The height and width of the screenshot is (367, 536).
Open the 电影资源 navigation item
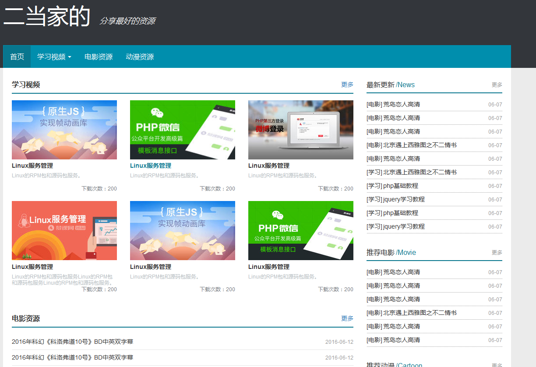click(x=99, y=56)
